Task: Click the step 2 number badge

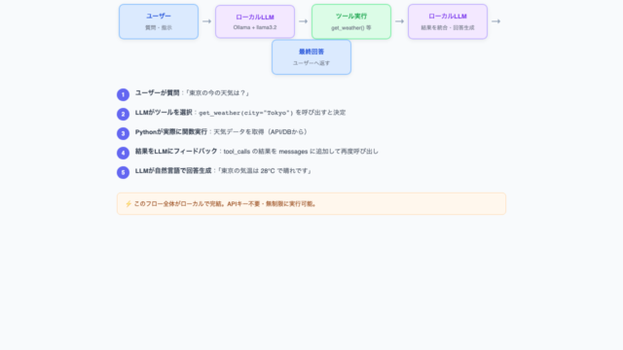Action: [124, 115]
